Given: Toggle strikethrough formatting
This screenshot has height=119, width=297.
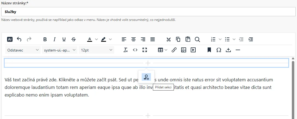Looking at the screenshot, I should pos(74,39).
